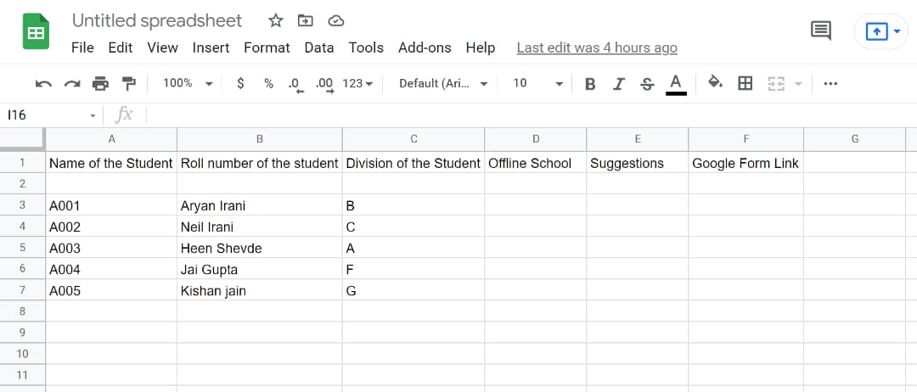Check the cloud save status icon

pos(335,21)
